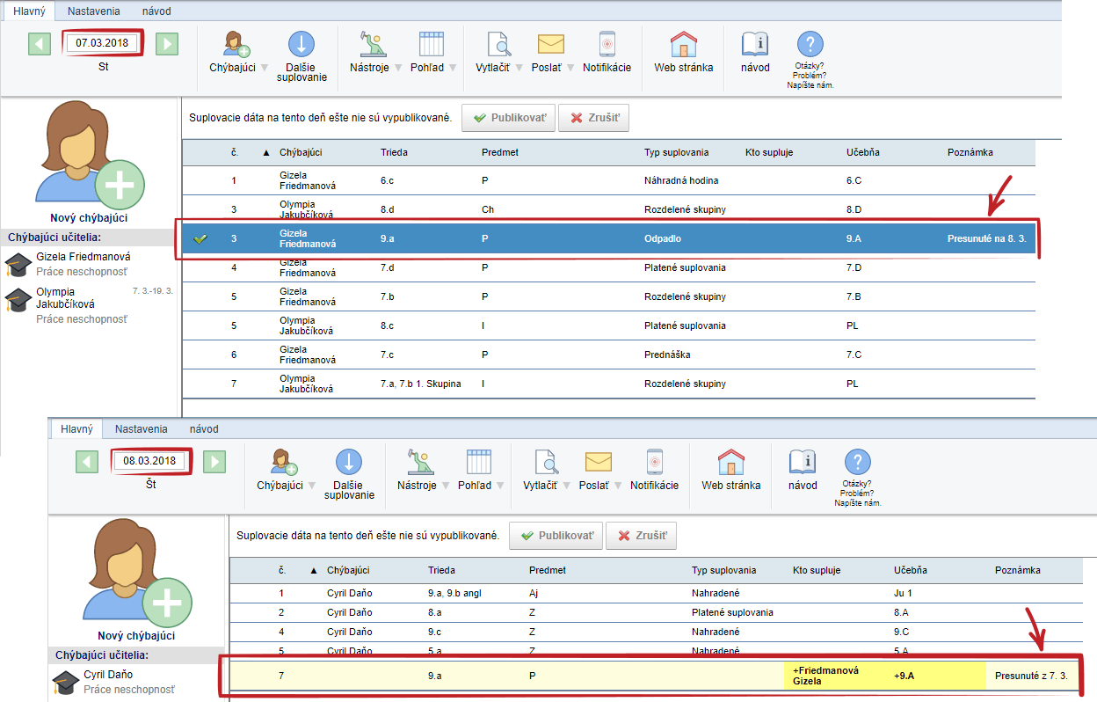Image resolution: width=1097 pixels, height=702 pixels.
Task: Click Ďalšie suplovanie icon in the lower toolbar
Action: tap(349, 463)
